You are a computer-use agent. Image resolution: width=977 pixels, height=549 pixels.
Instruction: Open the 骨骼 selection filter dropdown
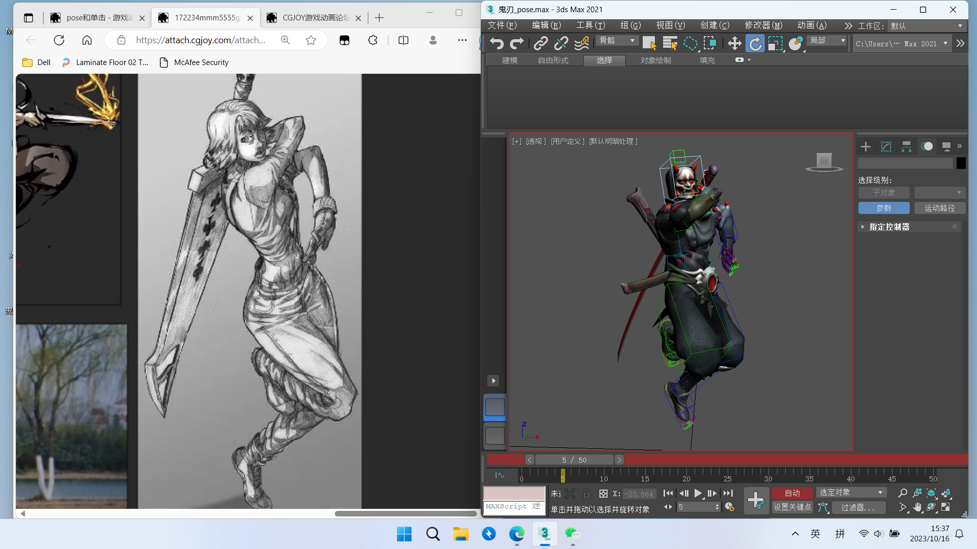pyautogui.click(x=617, y=41)
